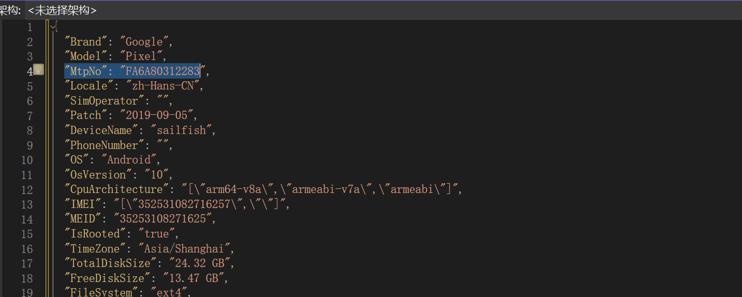The height and width of the screenshot is (297, 742).
Task: Click line number 12 in the gutter
Action: click(x=27, y=190)
